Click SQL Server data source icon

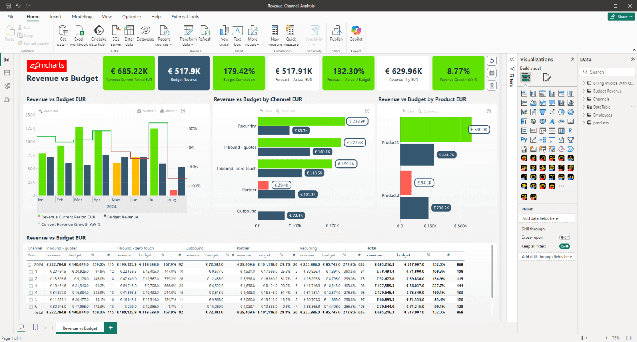click(116, 36)
